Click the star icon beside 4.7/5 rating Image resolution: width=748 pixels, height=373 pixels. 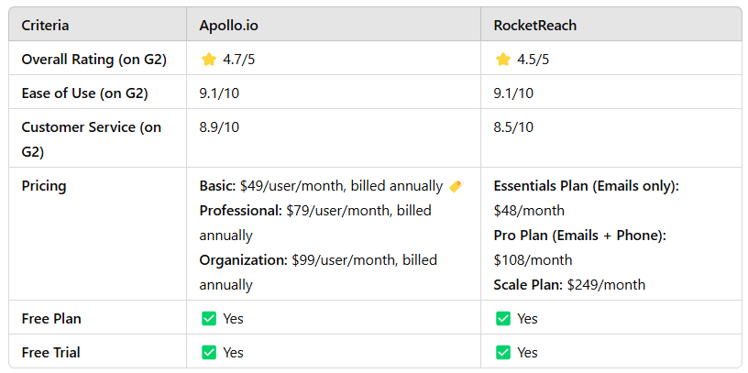(209, 59)
